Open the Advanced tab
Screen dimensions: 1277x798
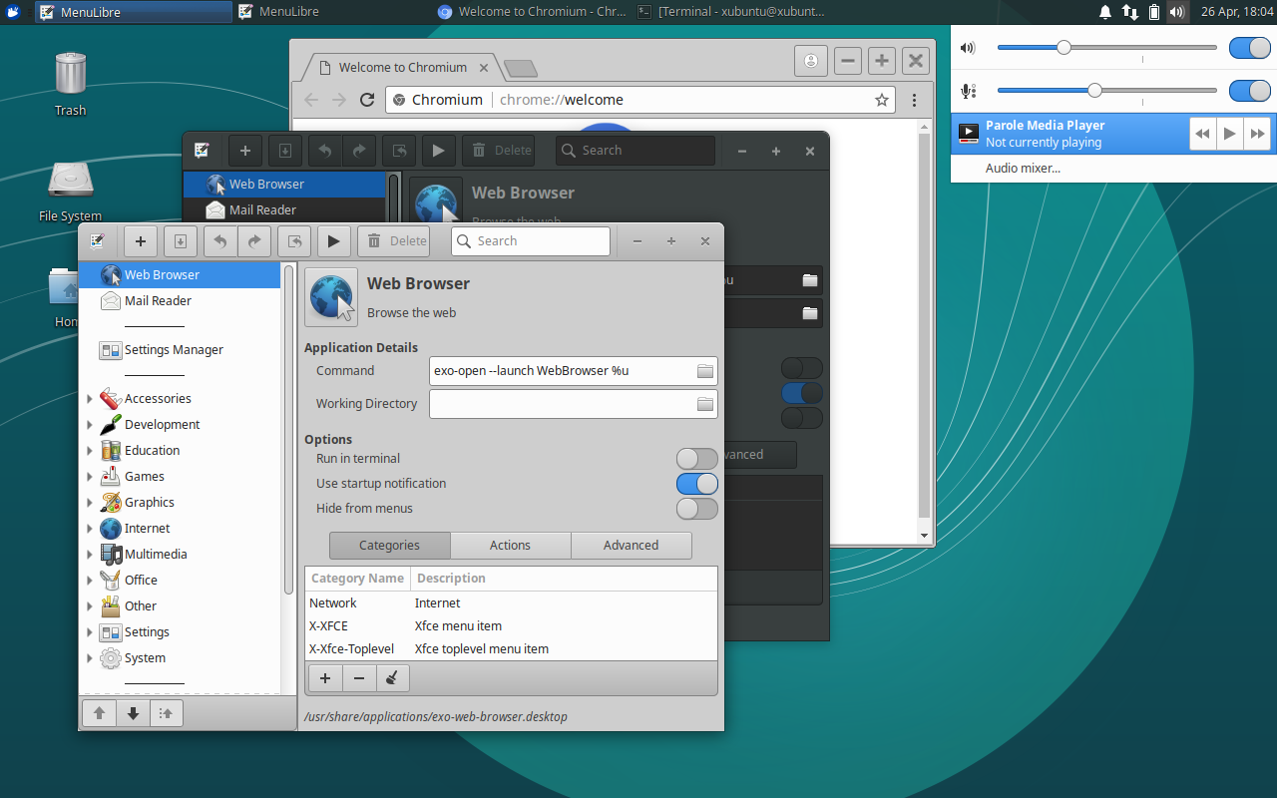coord(631,545)
